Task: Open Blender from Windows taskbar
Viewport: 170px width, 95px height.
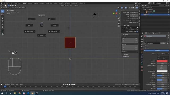Action: (32, 93)
